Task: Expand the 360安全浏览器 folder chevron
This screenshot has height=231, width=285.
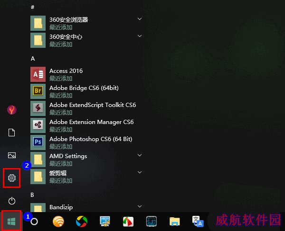Action: click(x=140, y=19)
